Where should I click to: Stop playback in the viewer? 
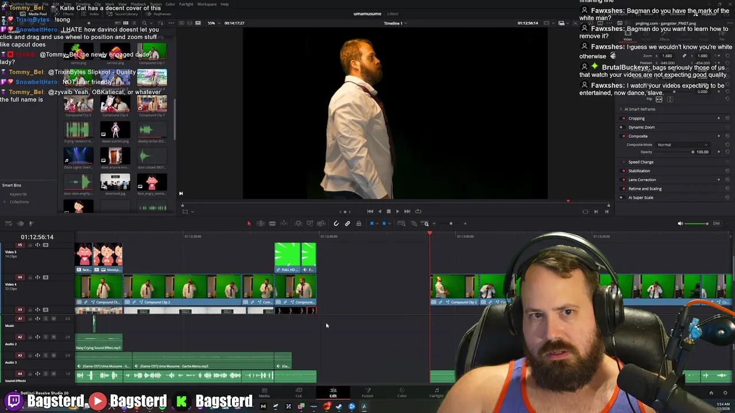[388, 212]
